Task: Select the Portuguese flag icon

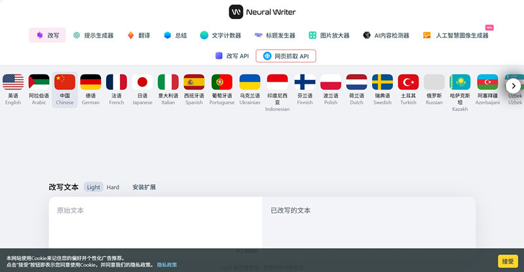Action: coord(222,82)
